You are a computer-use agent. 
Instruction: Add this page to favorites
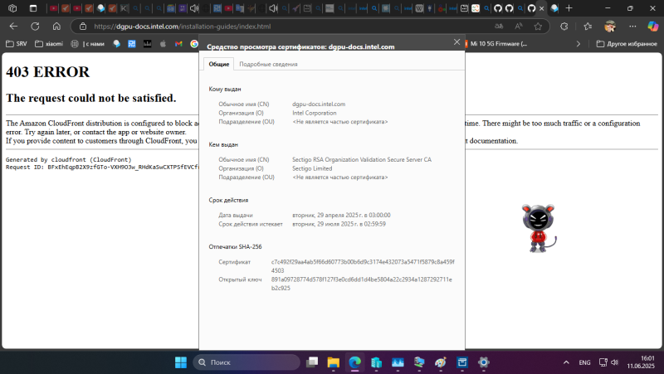pyautogui.click(x=538, y=27)
